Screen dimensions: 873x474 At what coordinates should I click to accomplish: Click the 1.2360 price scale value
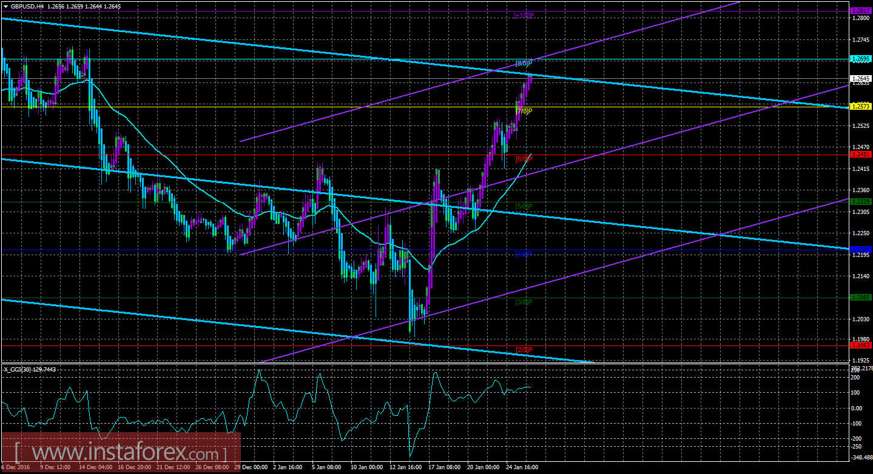(860, 190)
